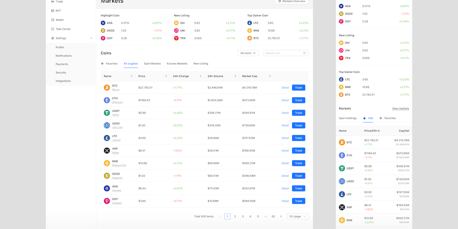Click the Markets Overview button
Image resolution: width=458 pixels, height=229 pixels.
(292, 1)
